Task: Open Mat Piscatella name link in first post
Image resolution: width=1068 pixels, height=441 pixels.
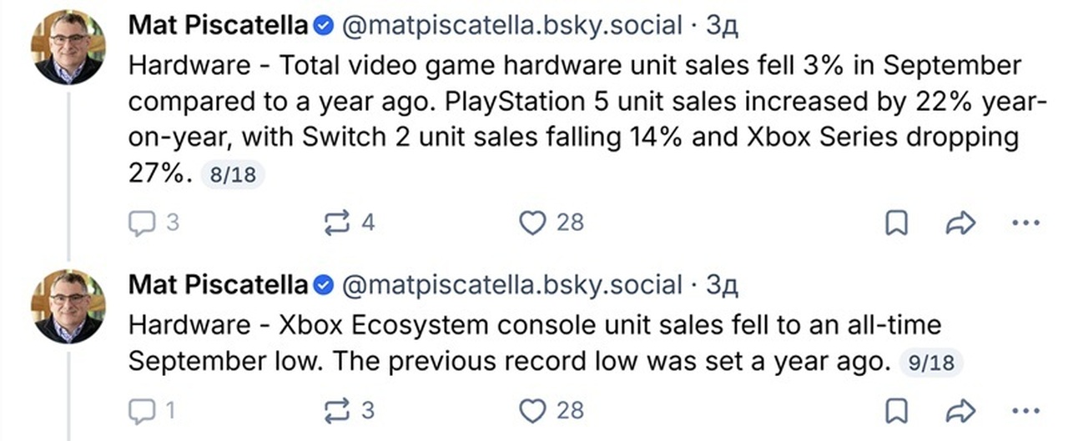Action: coord(218,26)
